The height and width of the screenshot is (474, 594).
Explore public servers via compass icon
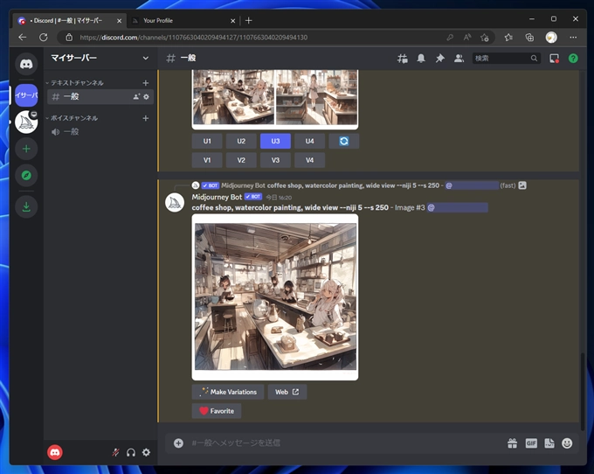click(x=26, y=175)
